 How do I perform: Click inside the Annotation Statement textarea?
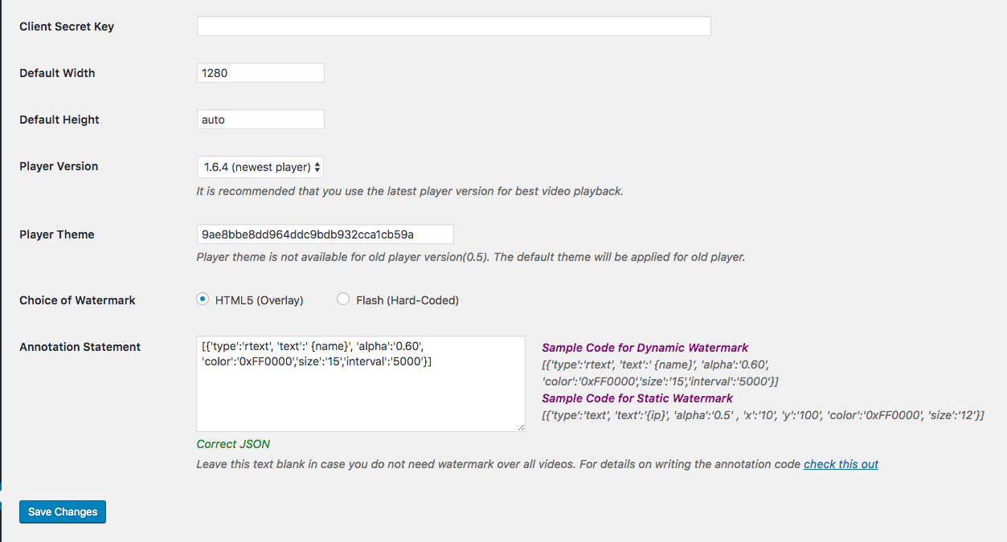coord(361,384)
